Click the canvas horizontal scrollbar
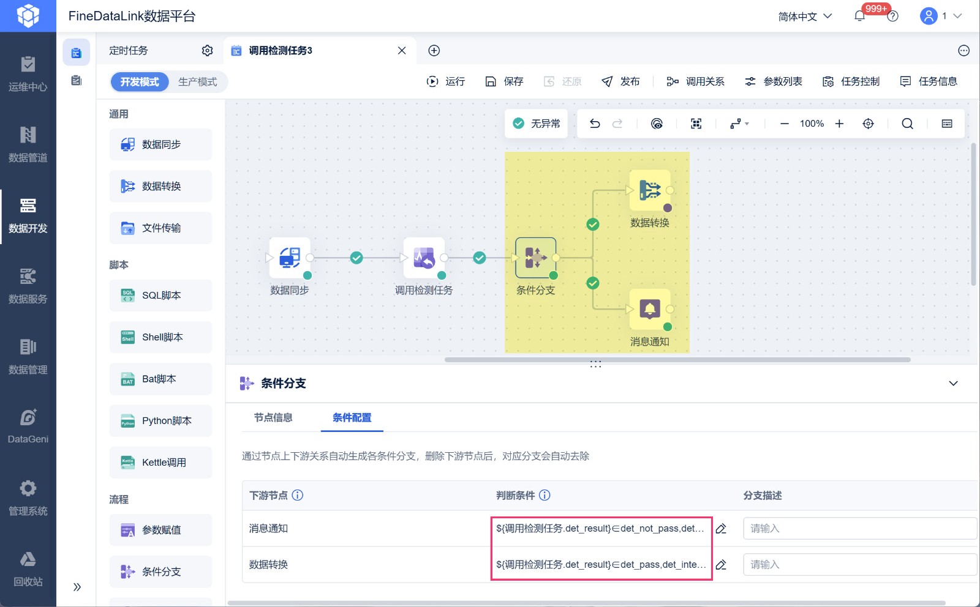The image size is (980, 607). click(677, 360)
